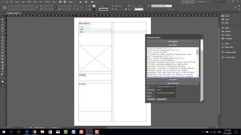
Task: Open the Basic Graphics Frame object style dropdown
Action: pos(173,6)
